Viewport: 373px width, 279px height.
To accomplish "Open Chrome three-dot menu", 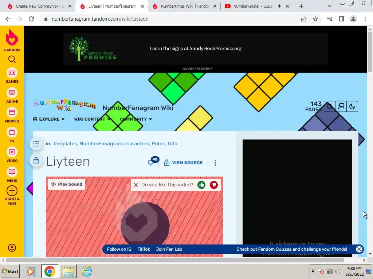I will pyautogui.click(x=365, y=19).
